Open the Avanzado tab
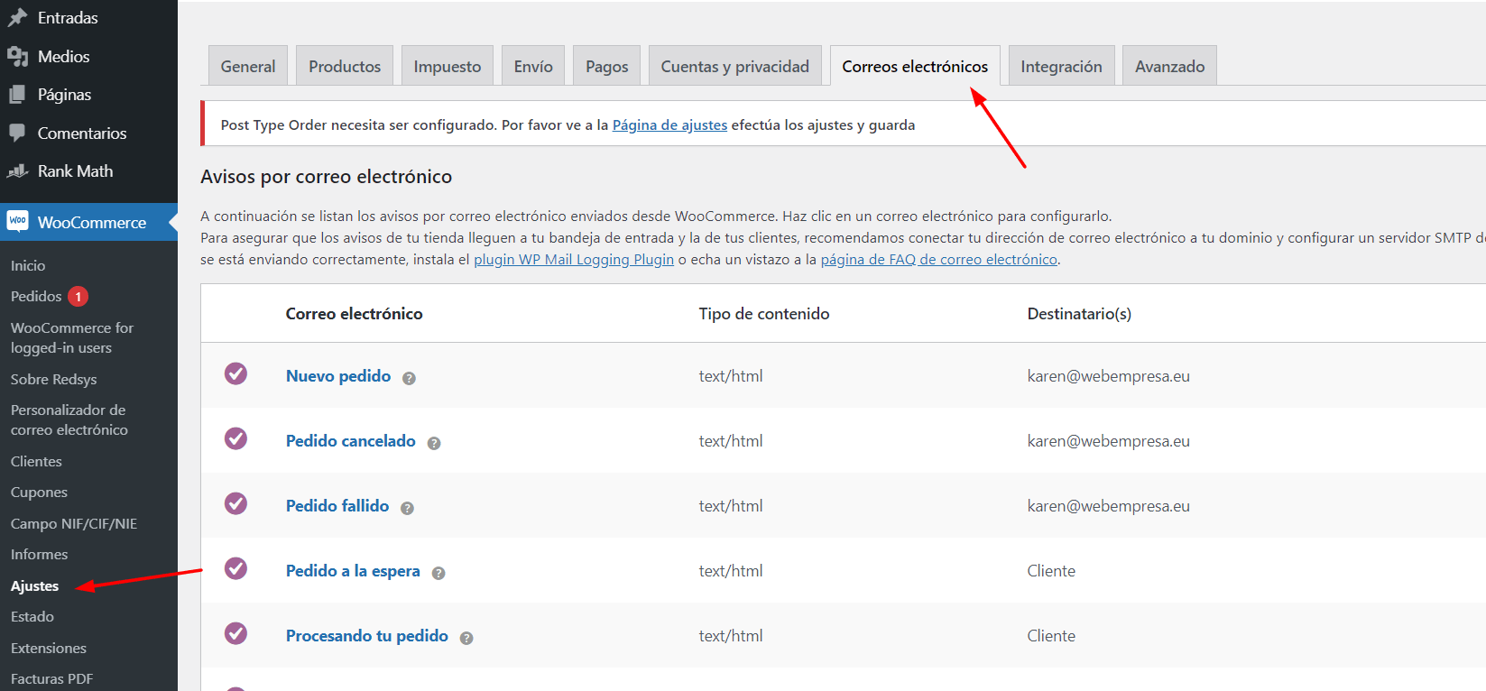 [x=1169, y=66]
